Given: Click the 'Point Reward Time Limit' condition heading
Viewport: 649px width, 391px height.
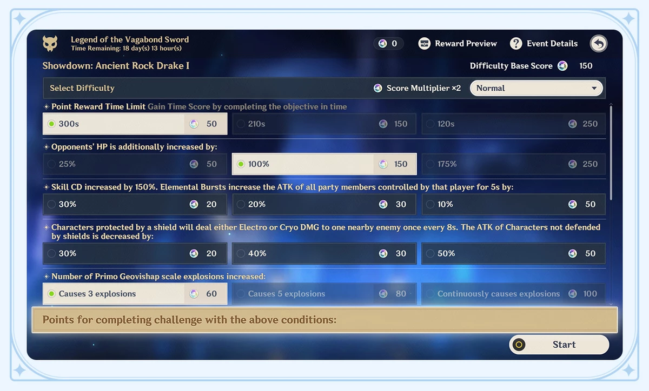Looking at the screenshot, I should tap(98, 106).
